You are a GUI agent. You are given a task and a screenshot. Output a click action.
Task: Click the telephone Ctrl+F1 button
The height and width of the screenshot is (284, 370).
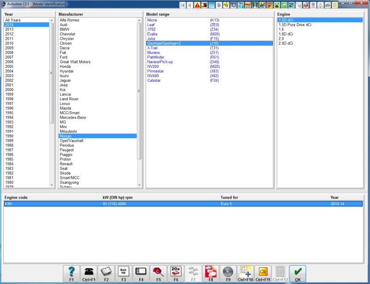click(89, 274)
